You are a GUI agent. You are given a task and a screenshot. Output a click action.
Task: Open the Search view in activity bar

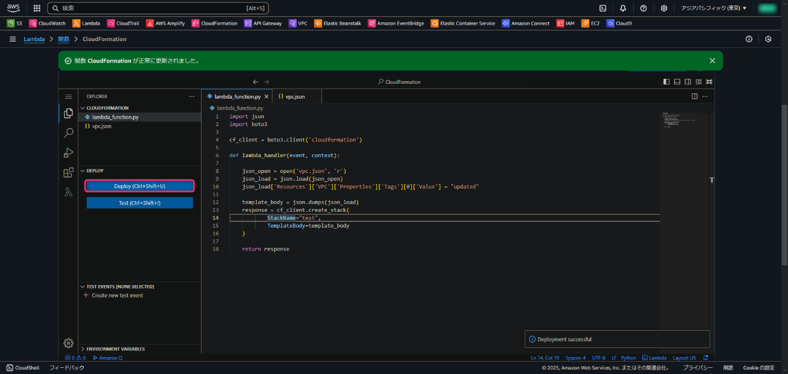(x=68, y=133)
